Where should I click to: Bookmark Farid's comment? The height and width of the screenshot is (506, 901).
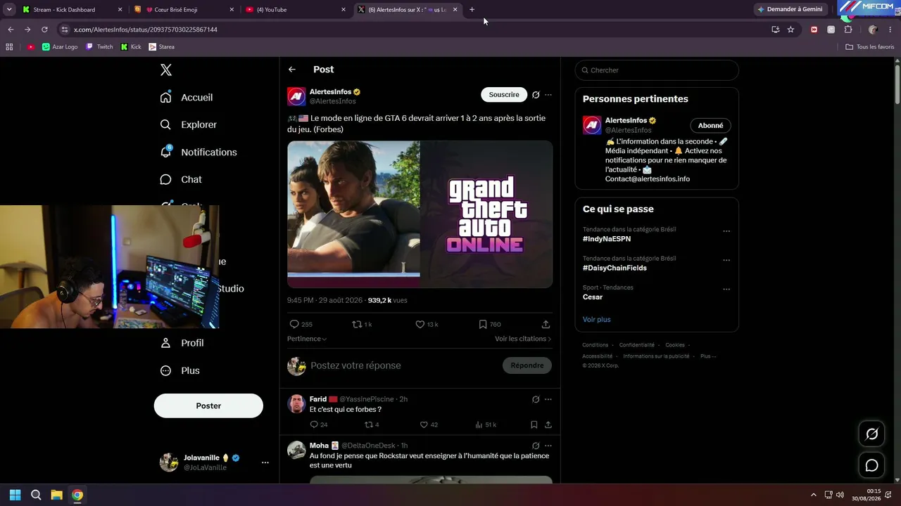(x=534, y=424)
